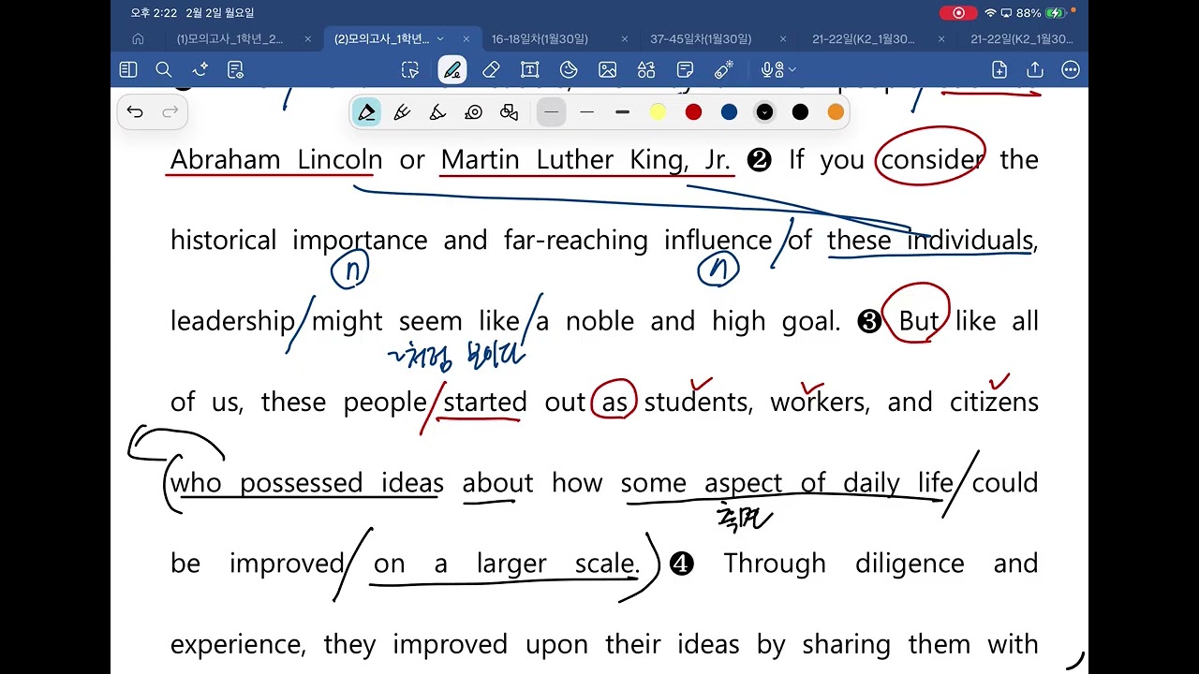Select the thickest stroke width
1199x674 pixels.
click(622, 112)
